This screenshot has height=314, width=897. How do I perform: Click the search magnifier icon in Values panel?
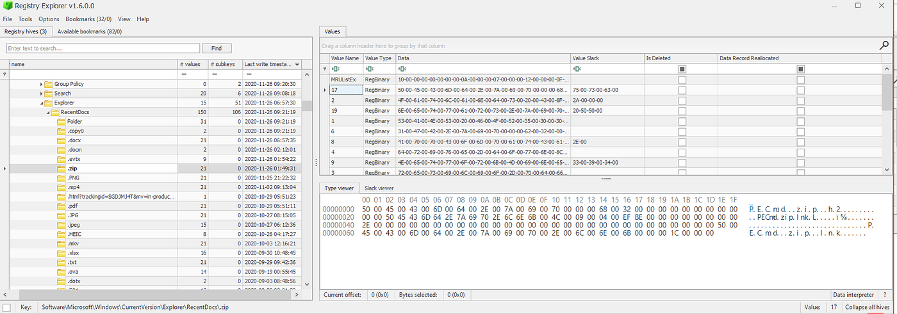click(884, 45)
